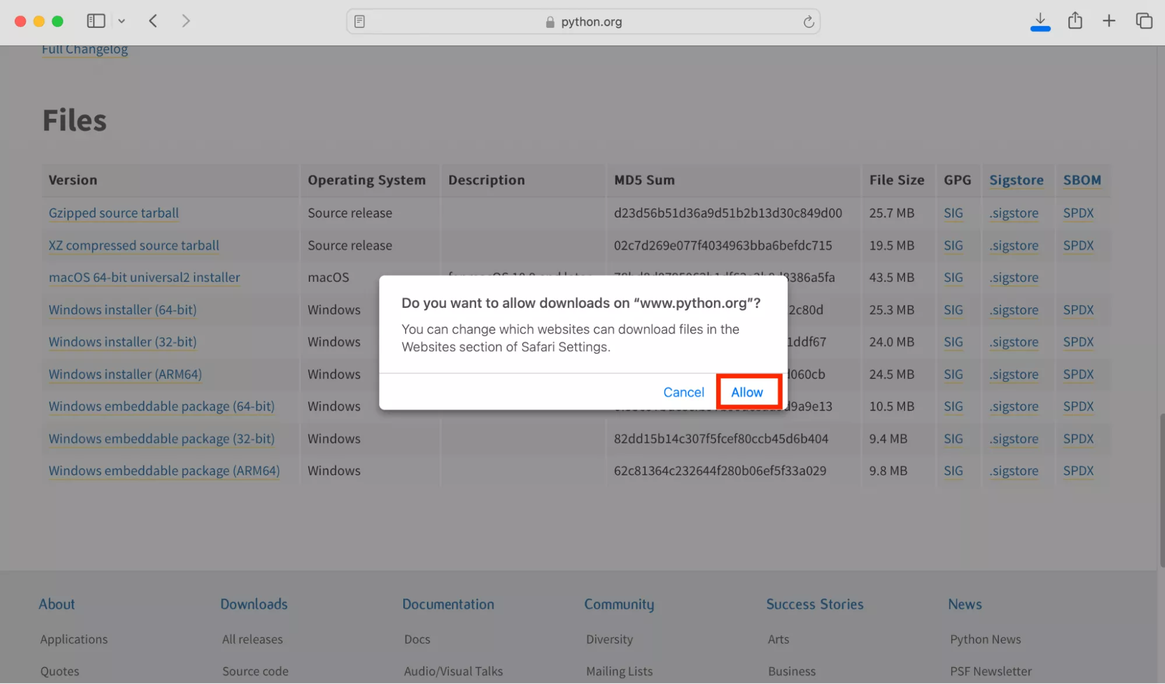Open the Full Changelog link

pyautogui.click(x=85, y=49)
